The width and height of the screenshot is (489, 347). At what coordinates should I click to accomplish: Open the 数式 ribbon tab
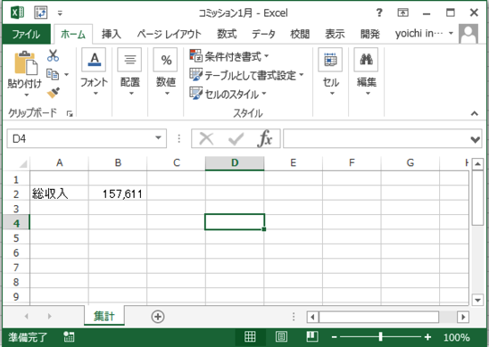point(227,34)
